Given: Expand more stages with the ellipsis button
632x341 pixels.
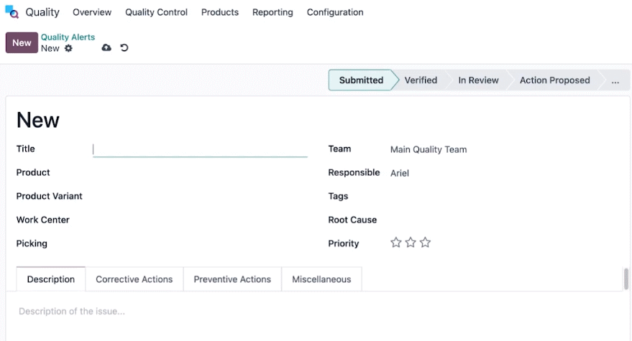Looking at the screenshot, I should [x=615, y=80].
